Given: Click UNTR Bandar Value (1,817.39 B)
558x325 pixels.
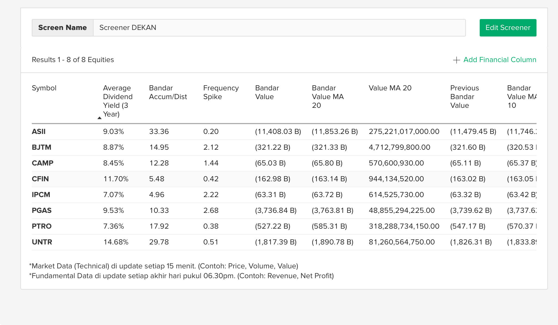Looking at the screenshot, I should click(x=276, y=242).
